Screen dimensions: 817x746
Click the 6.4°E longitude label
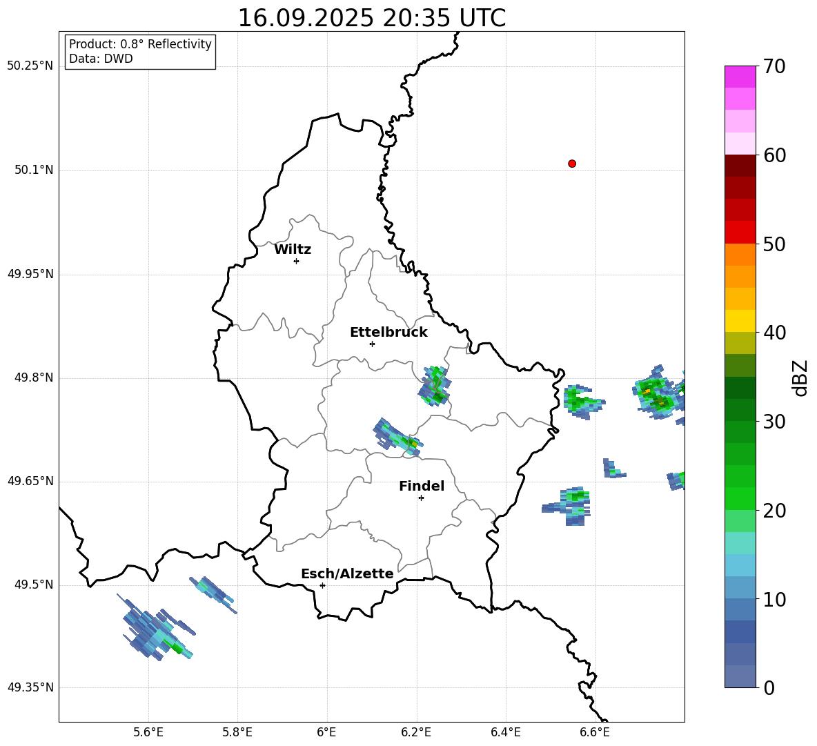point(505,732)
